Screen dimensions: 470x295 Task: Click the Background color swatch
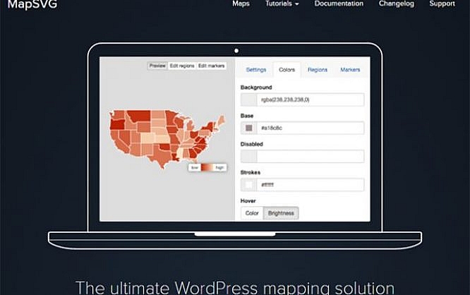tap(248, 100)
